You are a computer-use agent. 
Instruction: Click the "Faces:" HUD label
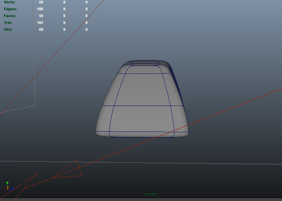10,16
